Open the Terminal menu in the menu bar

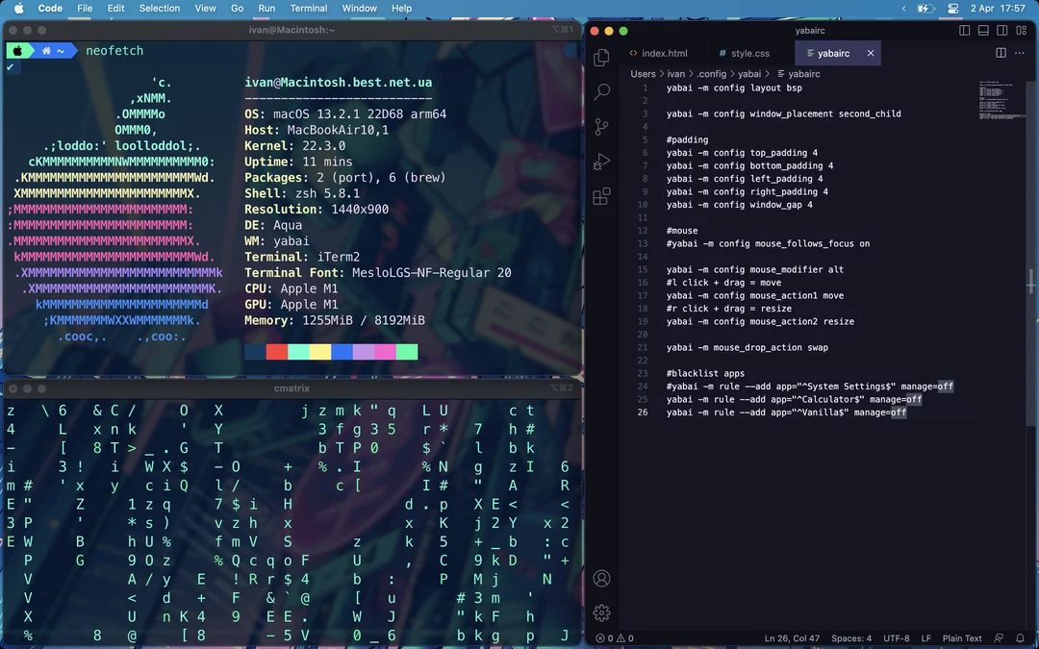click(309, 8)
